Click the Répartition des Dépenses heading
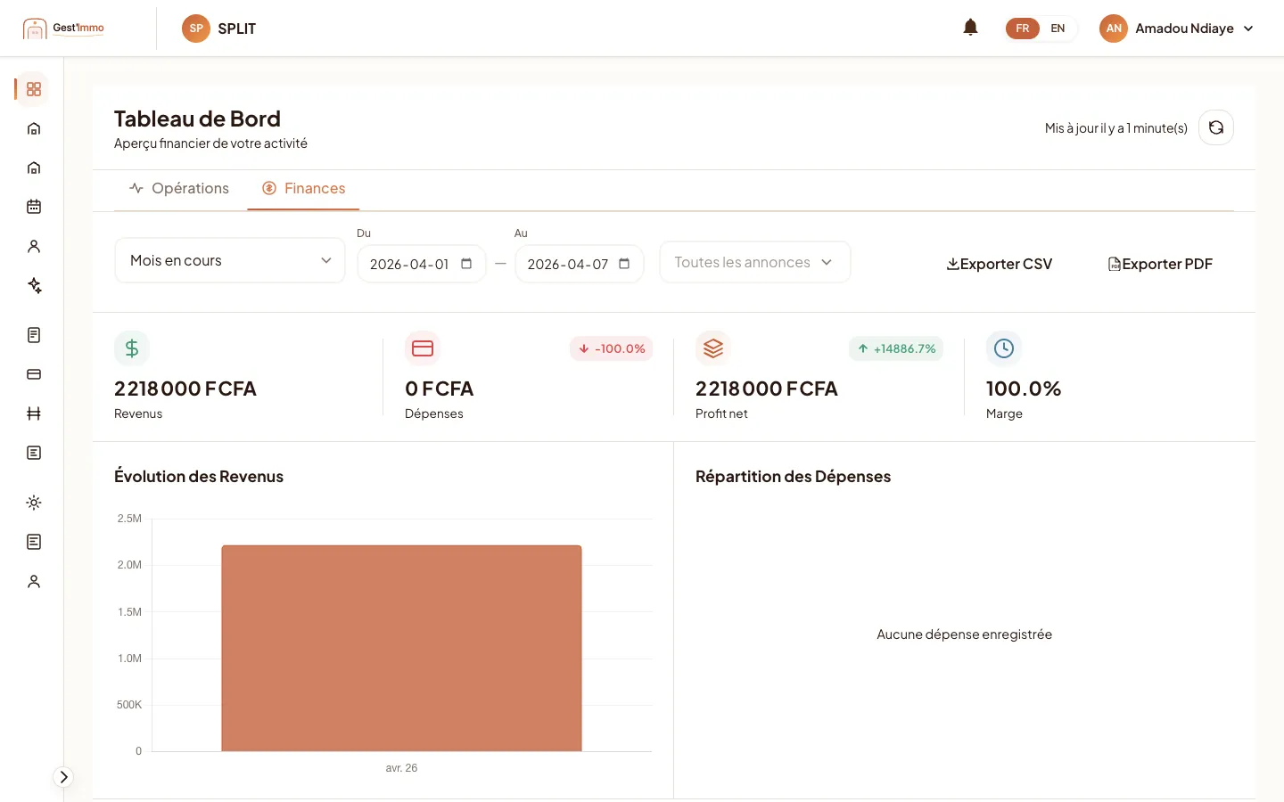The height and width of the screenshot is (802, 1284). (x=794, y=477)
